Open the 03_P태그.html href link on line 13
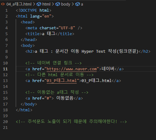This screenshot has width=156, height=140. click(62, 81)
